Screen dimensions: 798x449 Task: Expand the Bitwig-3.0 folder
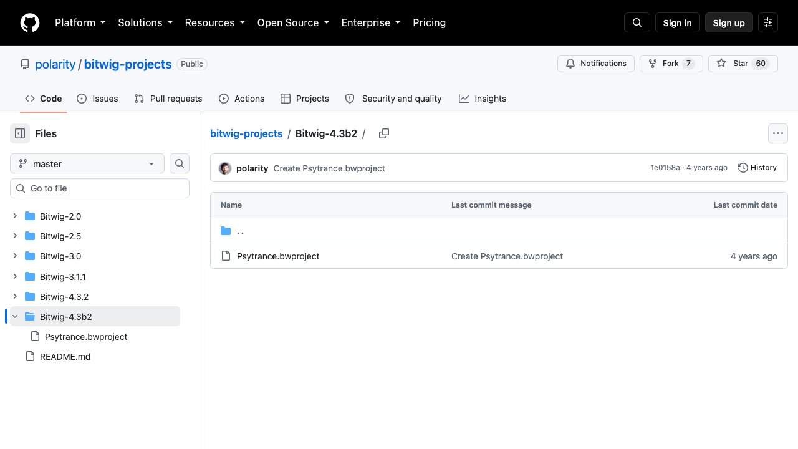pyautogui.click(x=15, y=256)
